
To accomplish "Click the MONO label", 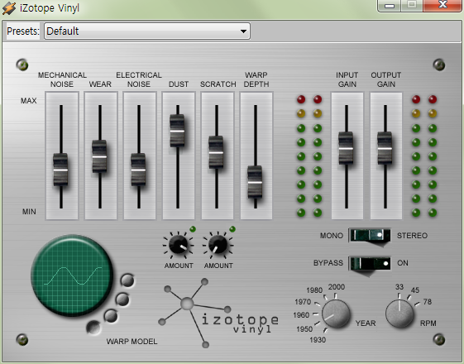I will tap(332, 236).
